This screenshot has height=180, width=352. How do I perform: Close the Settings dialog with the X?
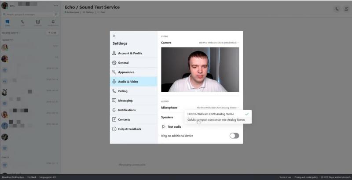114,36
